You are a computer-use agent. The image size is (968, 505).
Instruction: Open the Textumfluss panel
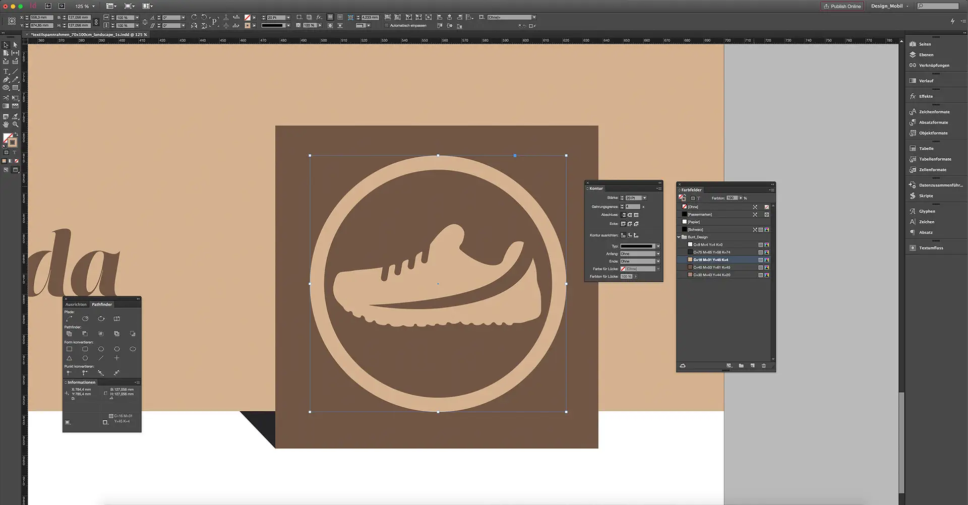point(913,247)
